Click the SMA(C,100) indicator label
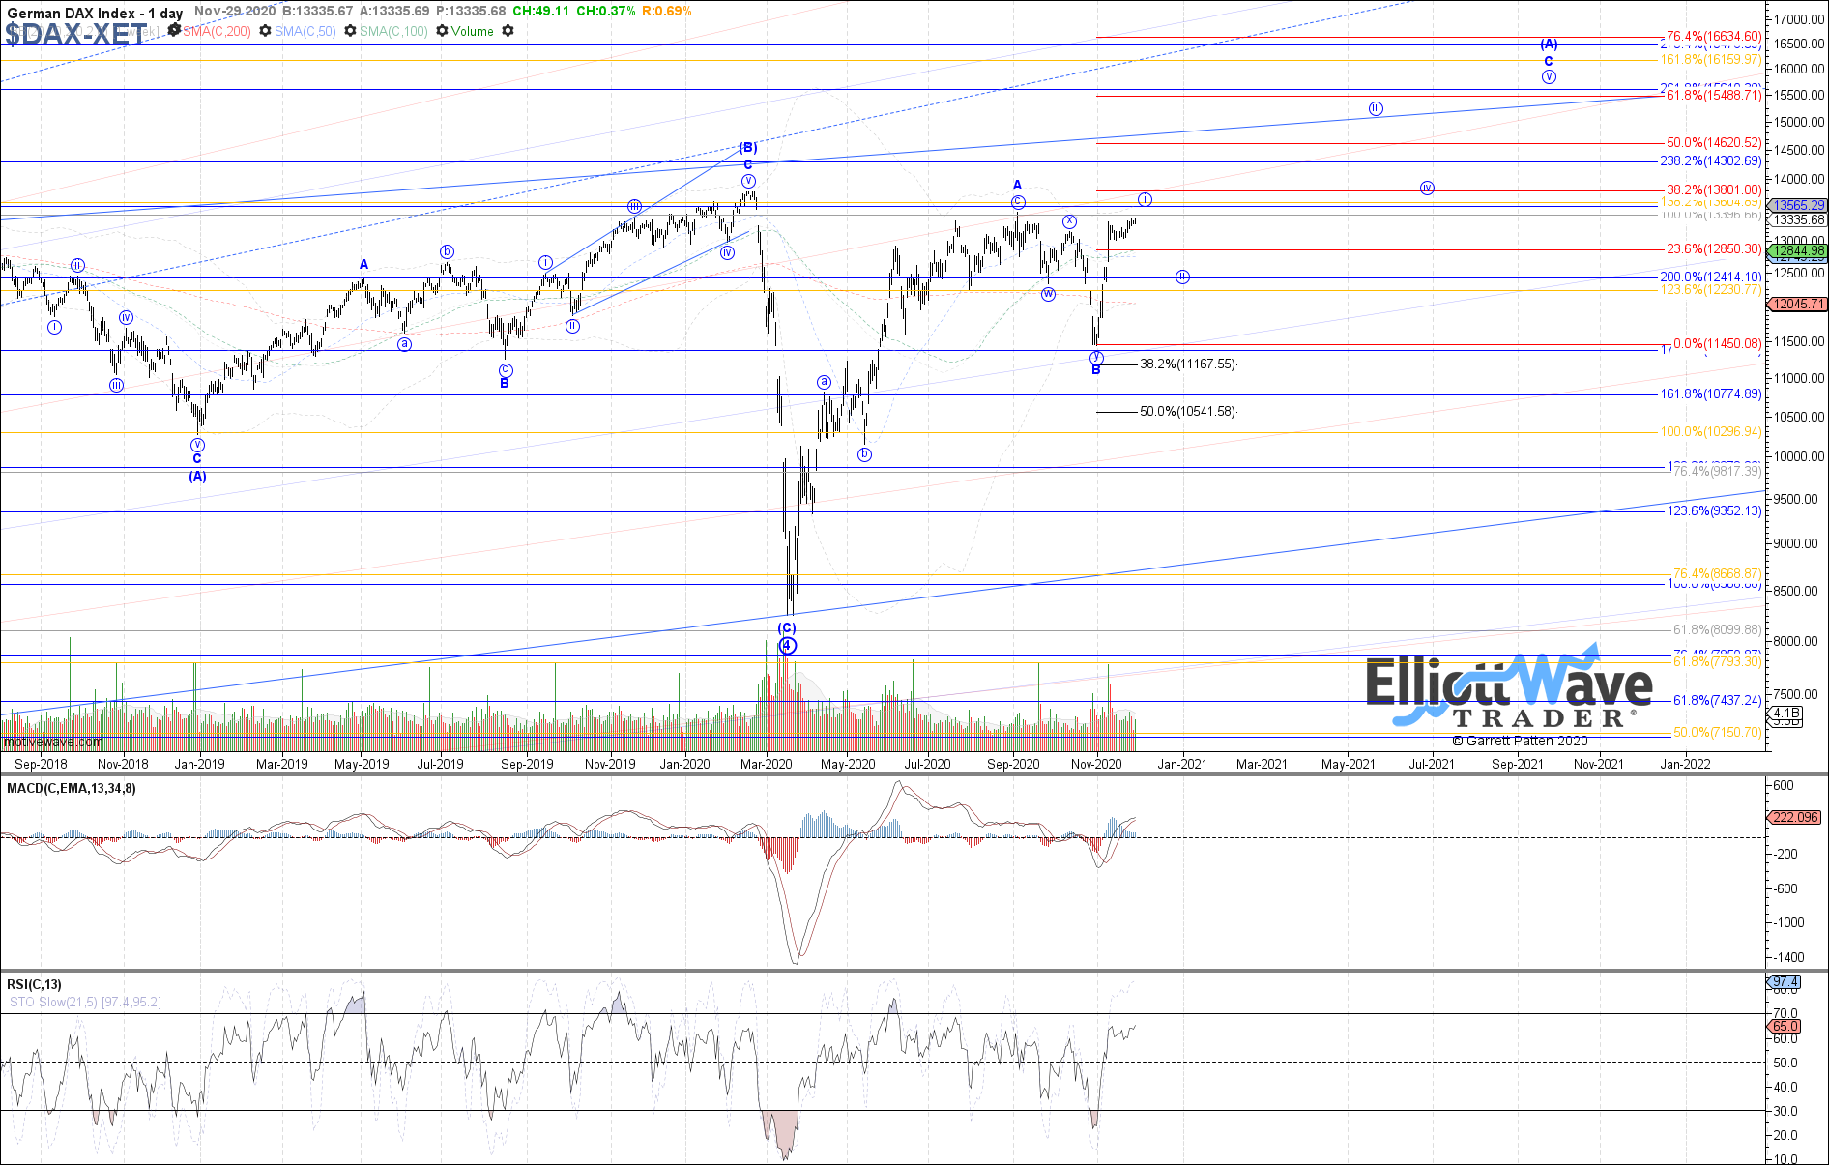Image resolution: width=1829 pixels, height=1165 pixels. coord(393,31)
